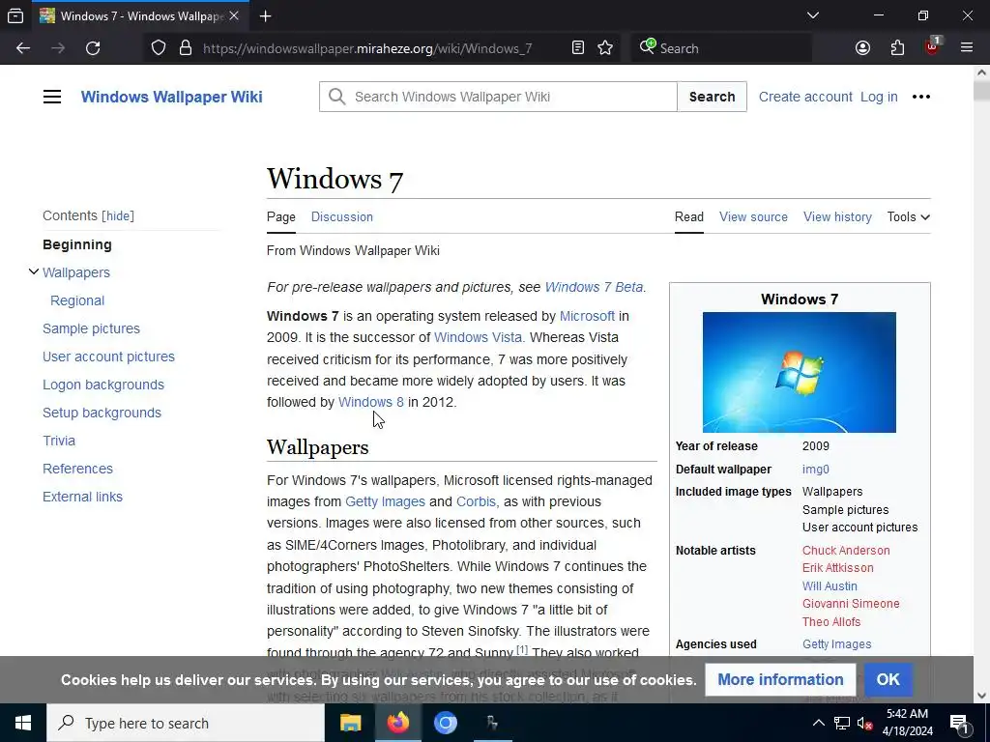Image resolution: width=990 pixels, height=742 pixels.
Task: Open the Windows Vista link
Action: pos(478,337)
